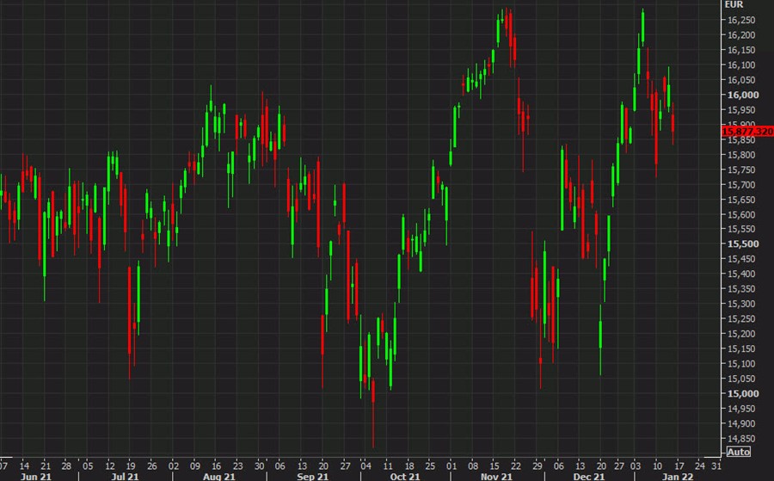Select the 15,700 price level label
Screen dimensions: 774x481
741,185
